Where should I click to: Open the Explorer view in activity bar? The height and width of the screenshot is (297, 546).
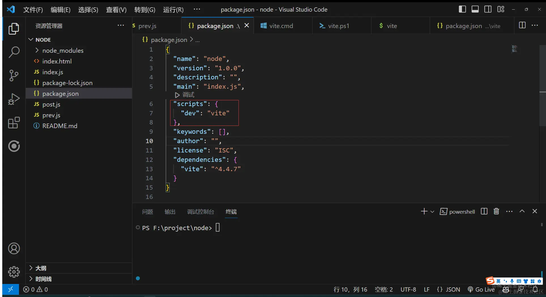[14, 29]
